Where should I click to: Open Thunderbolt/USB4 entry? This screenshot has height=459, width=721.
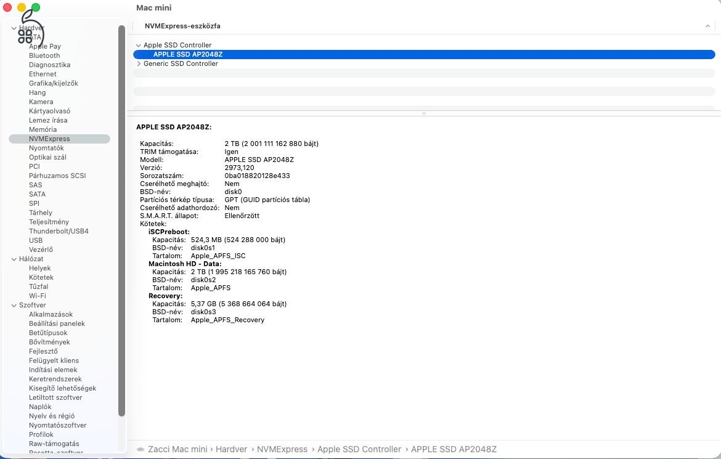click(59, 231)
